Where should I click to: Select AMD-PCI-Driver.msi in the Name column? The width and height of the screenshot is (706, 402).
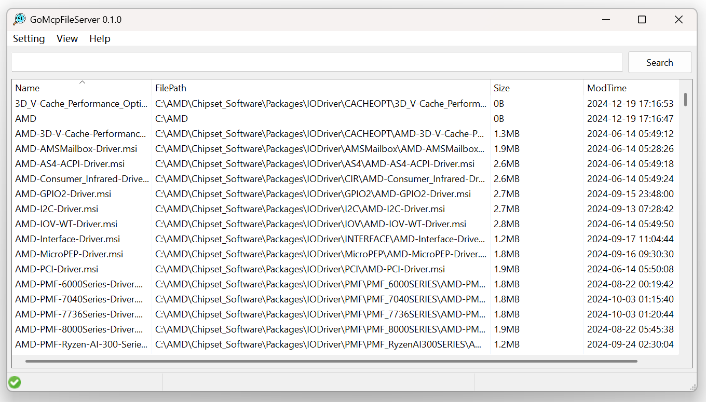pyautogui.click(x=57, y=269)
